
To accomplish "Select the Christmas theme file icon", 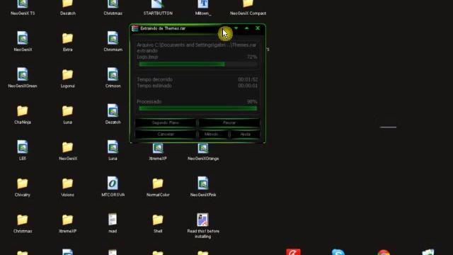I will click(113, 4).
